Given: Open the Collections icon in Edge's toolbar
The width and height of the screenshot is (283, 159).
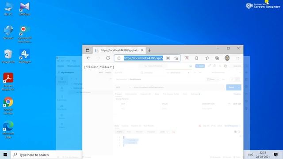Looking at the screenshot, I should coord(217,58).
